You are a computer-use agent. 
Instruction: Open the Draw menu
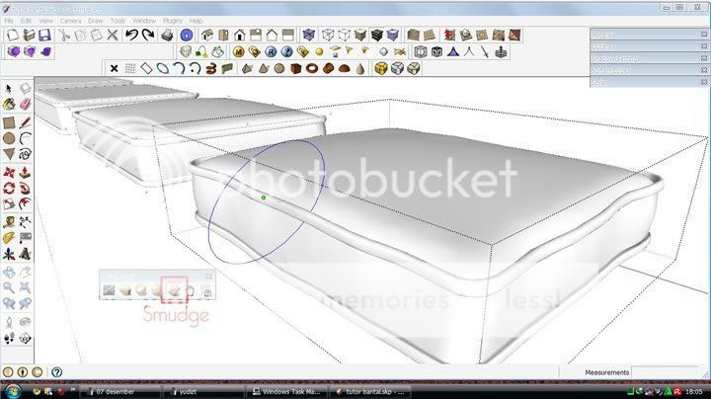[x=95, y=21]
